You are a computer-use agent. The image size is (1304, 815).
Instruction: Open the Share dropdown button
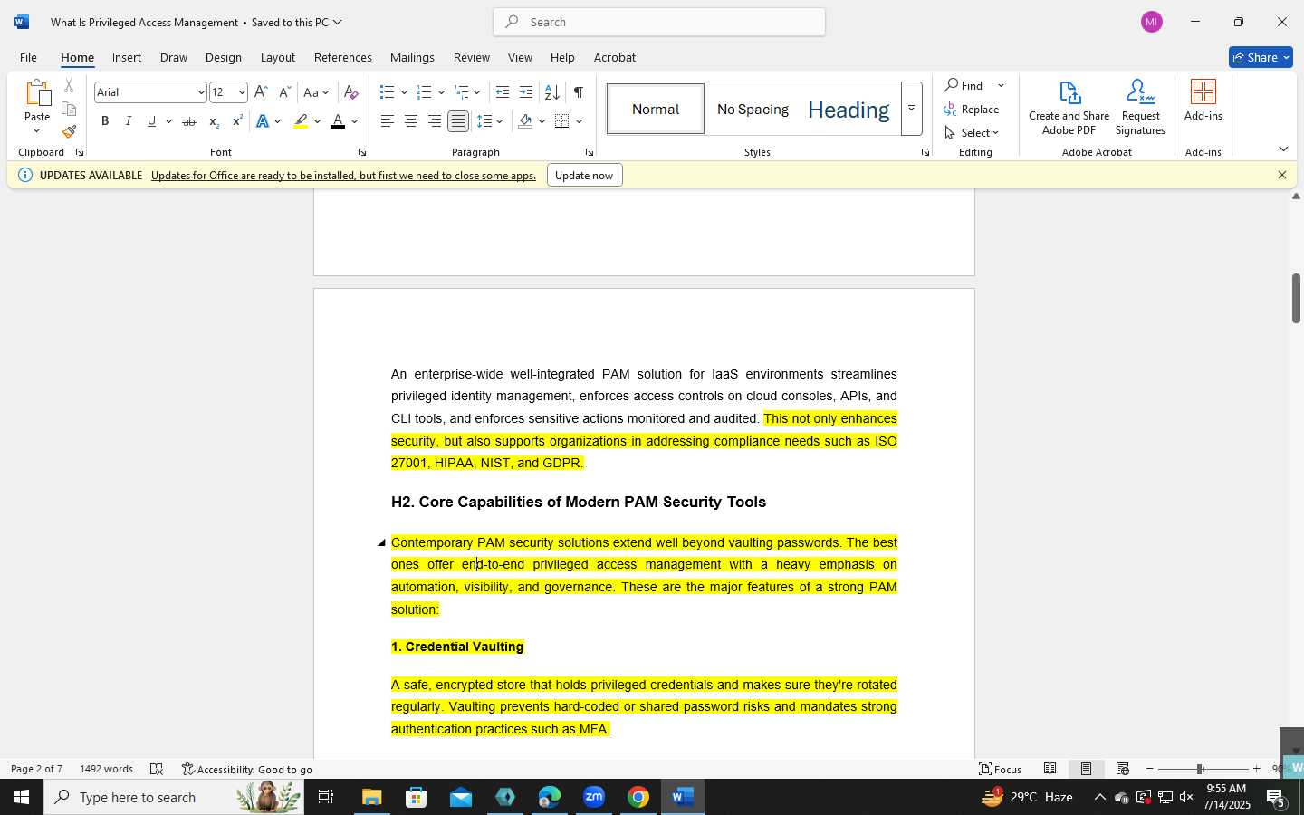click(x=1261, y=57)
